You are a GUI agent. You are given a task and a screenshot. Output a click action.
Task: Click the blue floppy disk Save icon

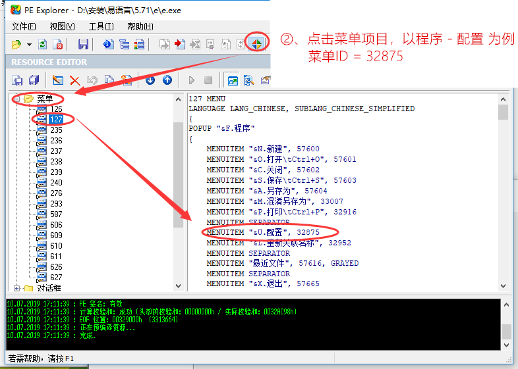click(83, 45)
